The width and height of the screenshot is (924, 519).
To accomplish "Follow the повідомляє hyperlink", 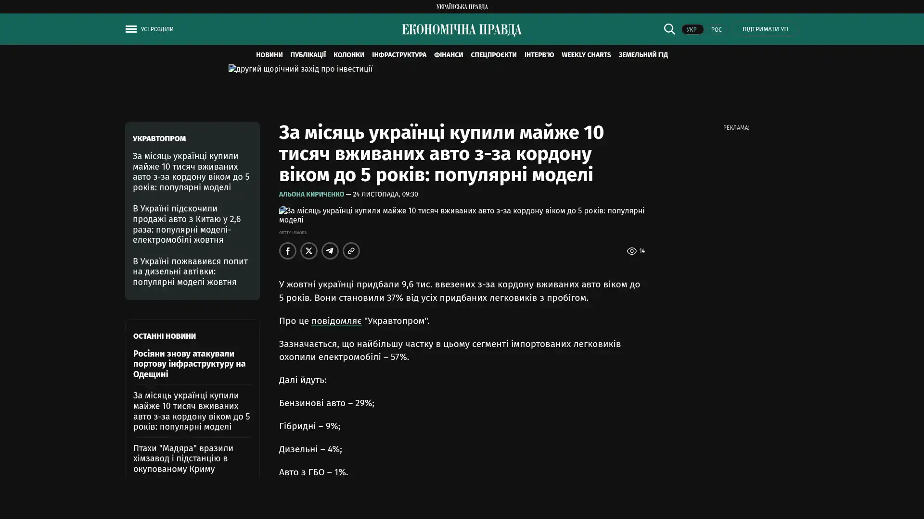I will pyautogui.click(x=336, y=321).
